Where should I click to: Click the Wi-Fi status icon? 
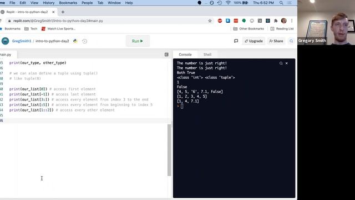[228, 3]
